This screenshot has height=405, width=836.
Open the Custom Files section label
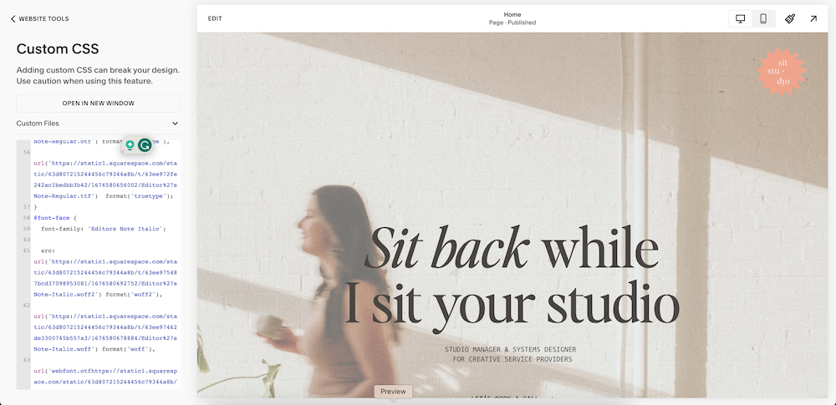click(x=38, y=124)
